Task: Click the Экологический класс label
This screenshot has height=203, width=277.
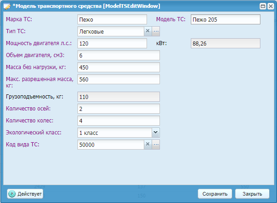Action: pos(34,133)
